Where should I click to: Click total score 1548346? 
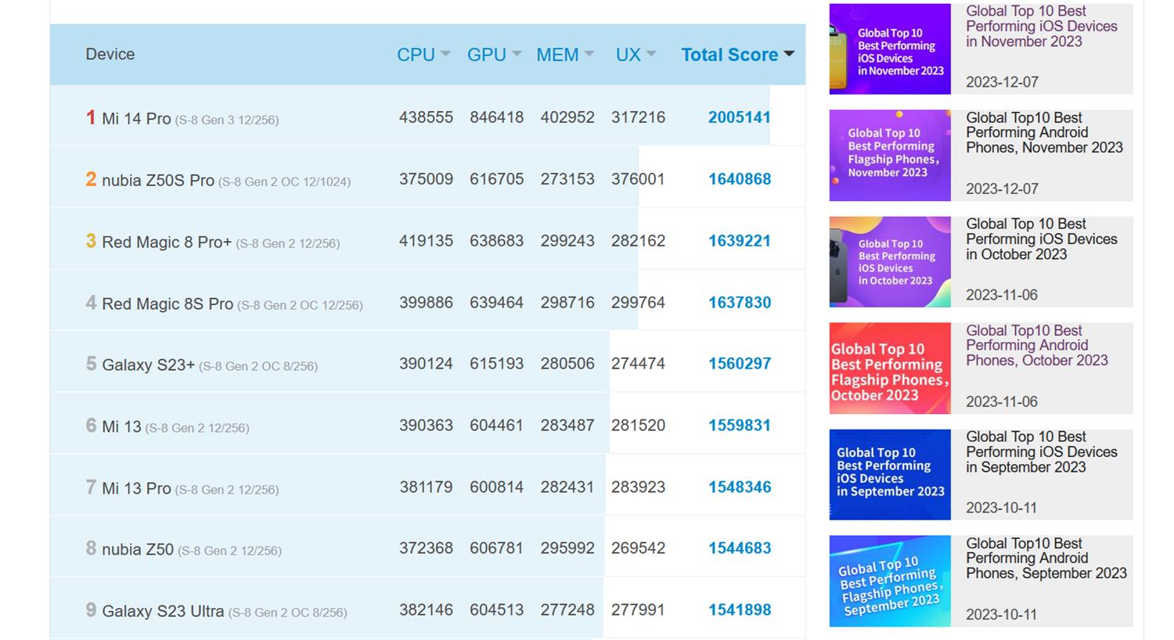tap(740, 487)
